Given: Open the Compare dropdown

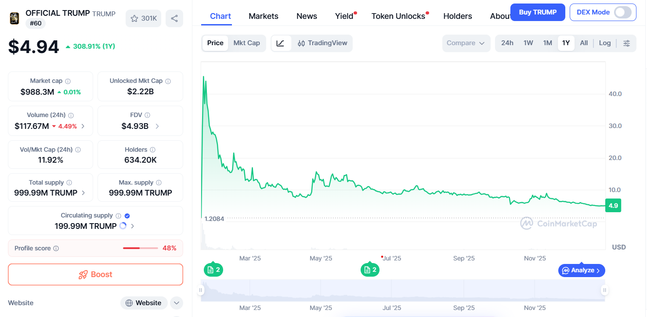Looking at the screenshot, I should point(466,43).
